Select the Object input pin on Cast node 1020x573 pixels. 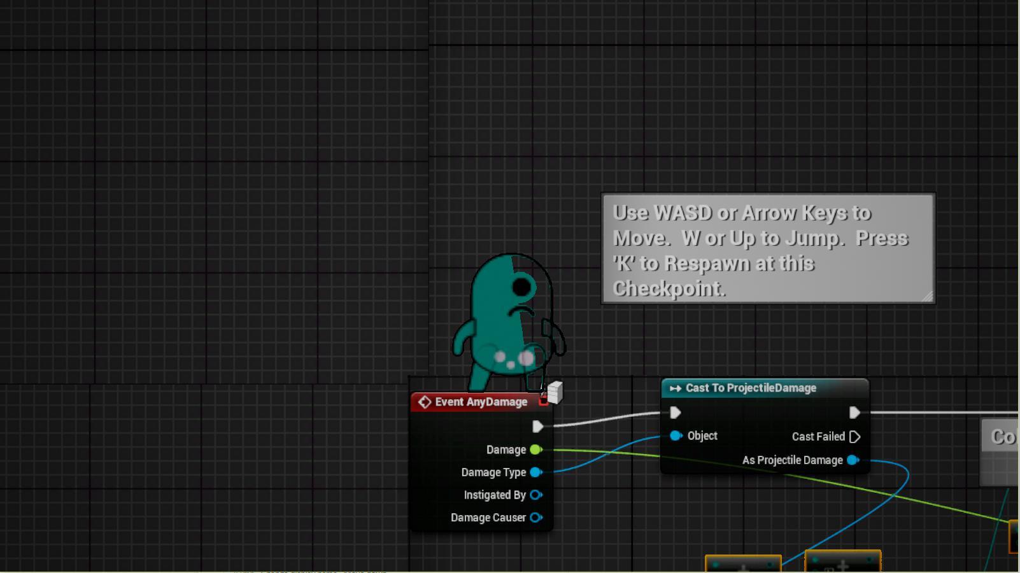676,436
